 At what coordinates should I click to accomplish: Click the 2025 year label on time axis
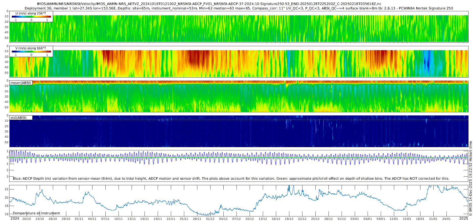pos(464,219)
